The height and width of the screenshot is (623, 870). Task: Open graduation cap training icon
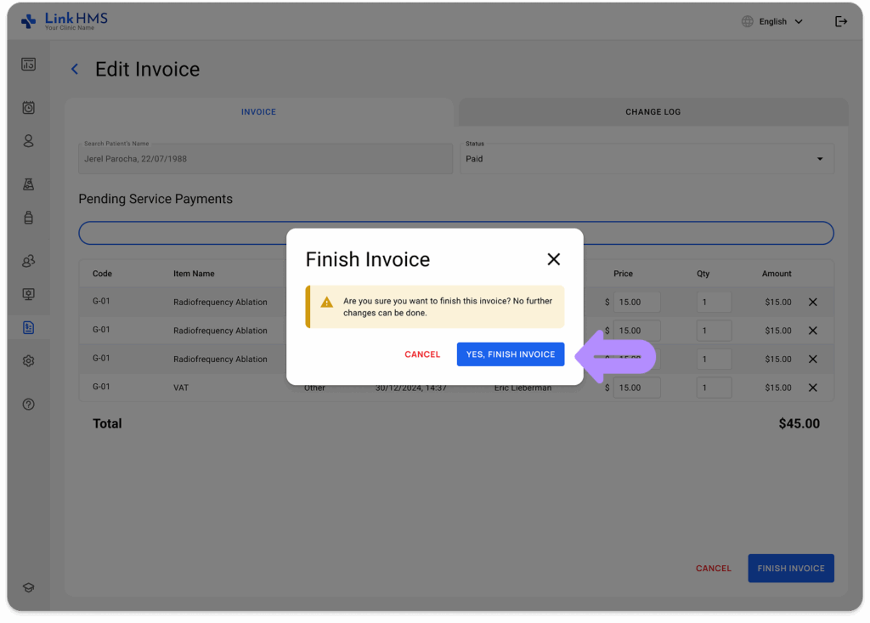pos(28,587)
